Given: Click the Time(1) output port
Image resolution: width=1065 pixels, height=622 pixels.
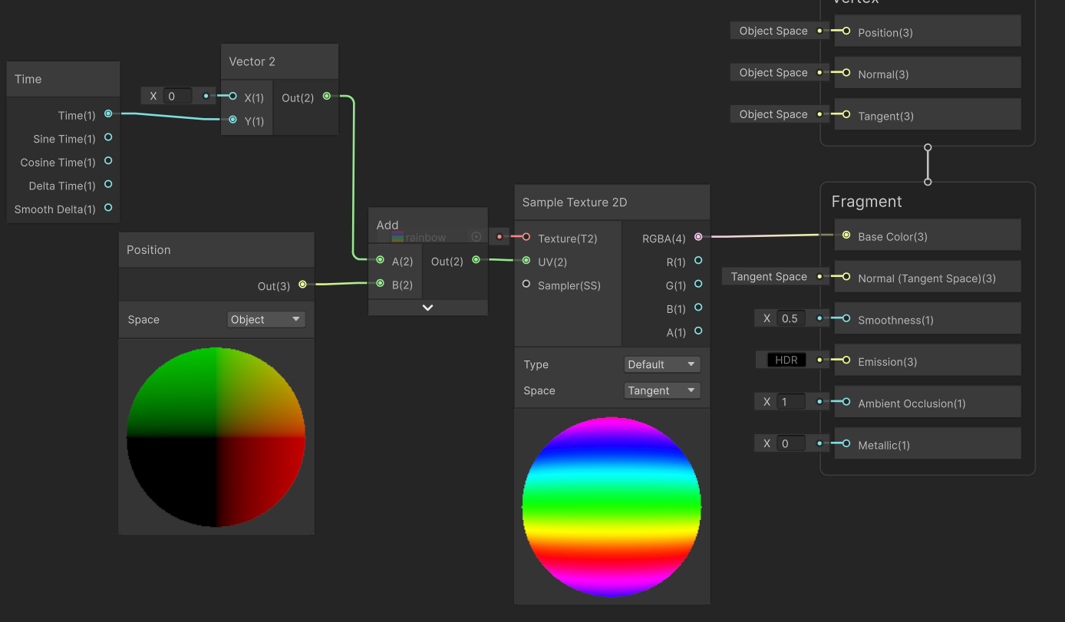Looking at the screenshot, I should click(108, 114).
